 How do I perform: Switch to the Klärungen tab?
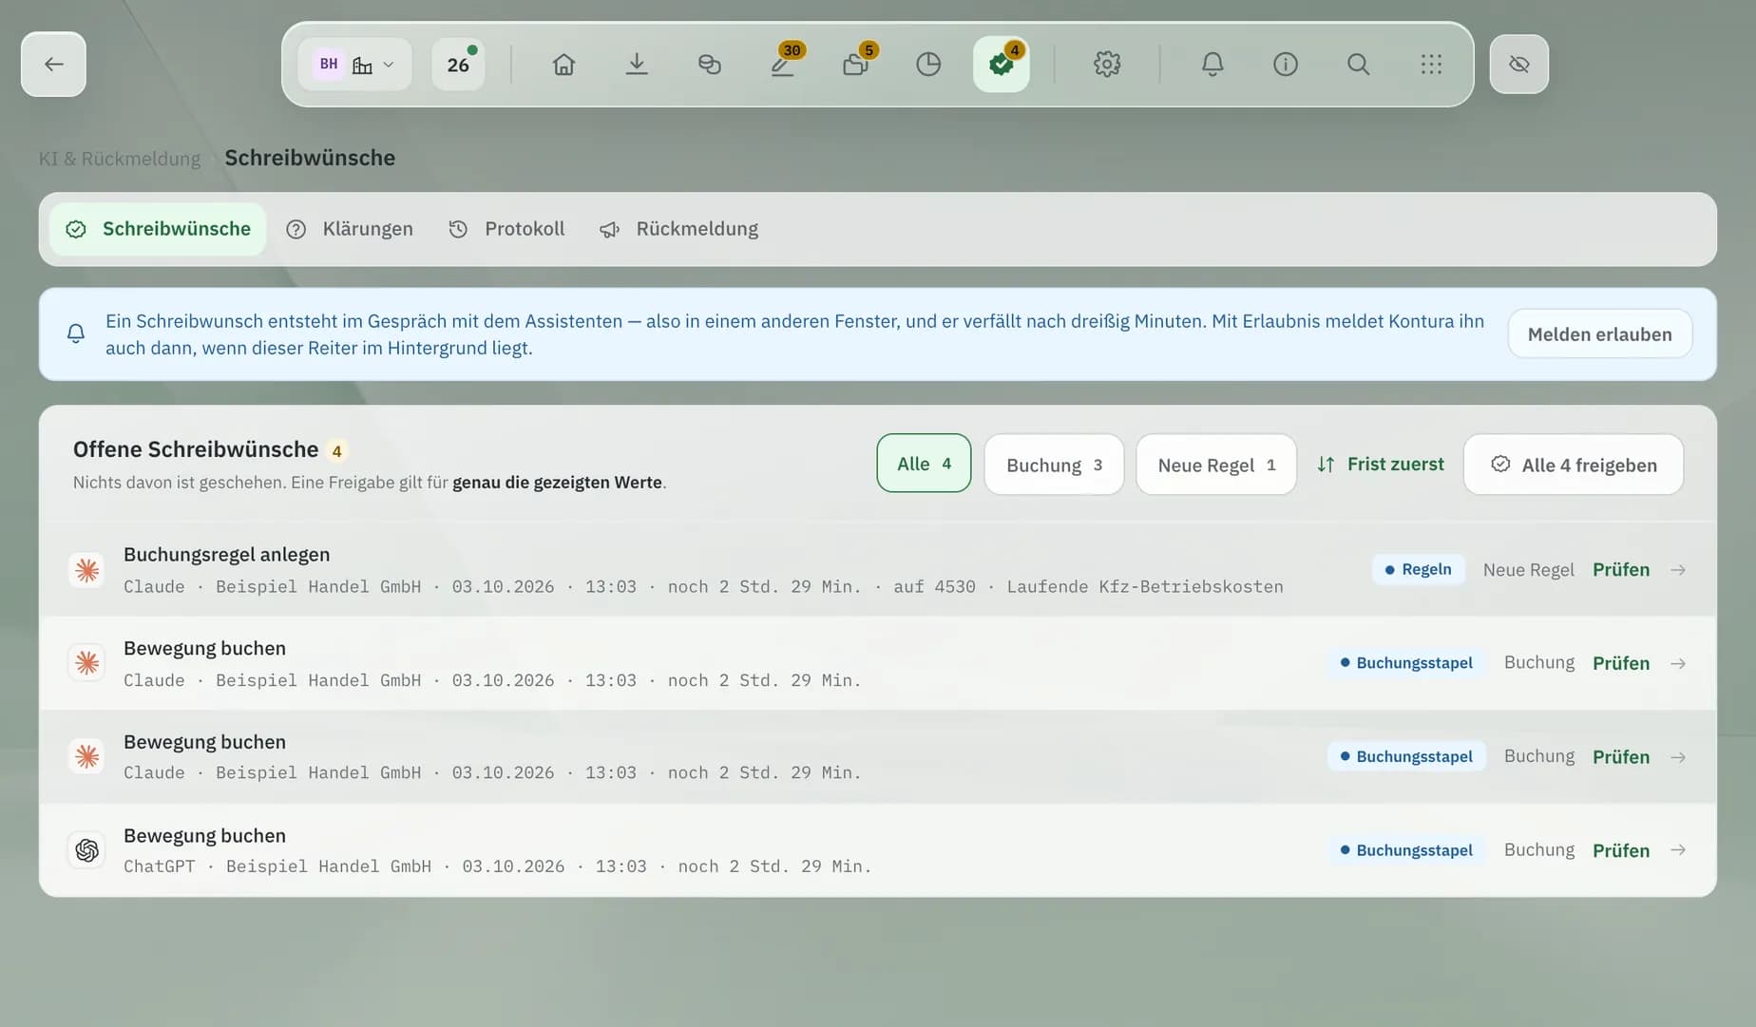pos(350,229)
